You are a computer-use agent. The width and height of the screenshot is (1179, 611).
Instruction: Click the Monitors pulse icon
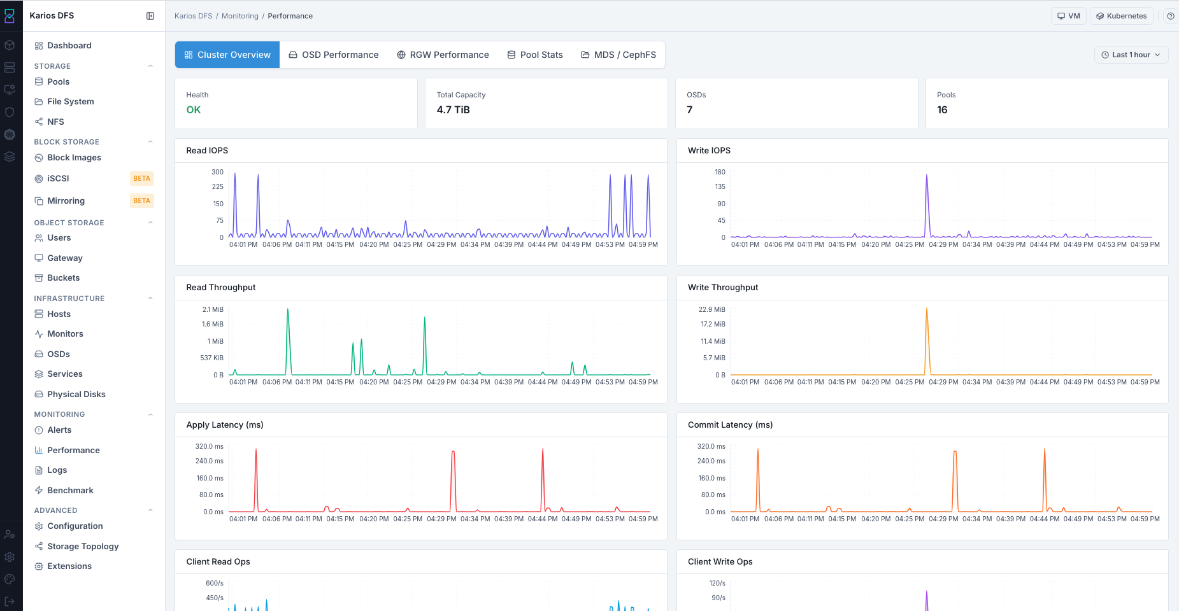(39, 334)
